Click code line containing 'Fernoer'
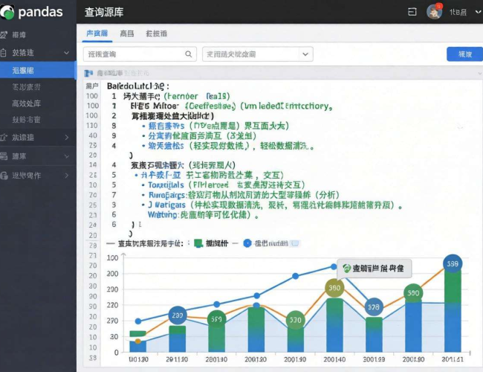Image resolution: width=483 pixels, height=372 pixels. [x=177, y=96]
